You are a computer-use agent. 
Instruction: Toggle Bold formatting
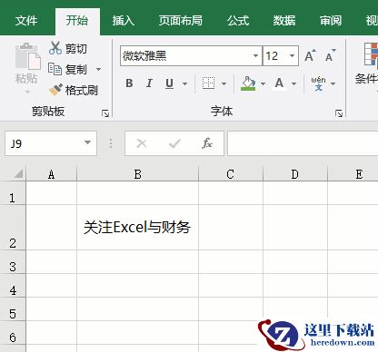tap(129, 83)
